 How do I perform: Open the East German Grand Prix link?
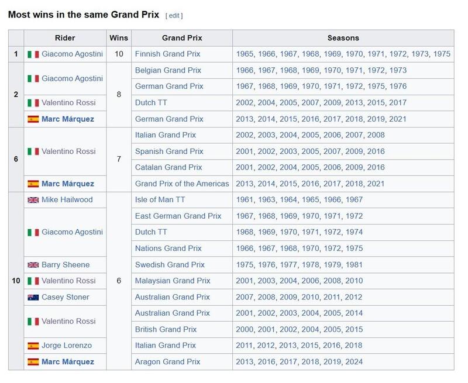tap(178, 216)
